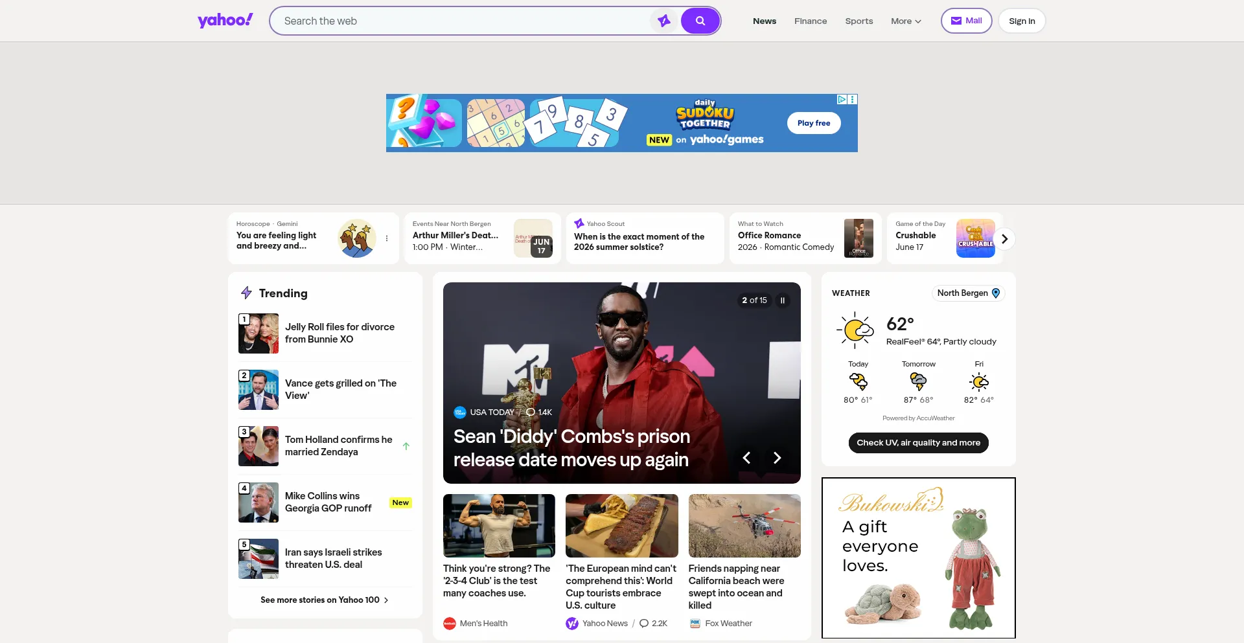Open Iran says Israeli strikes story
1244x643 pixels.
[333, 558]
